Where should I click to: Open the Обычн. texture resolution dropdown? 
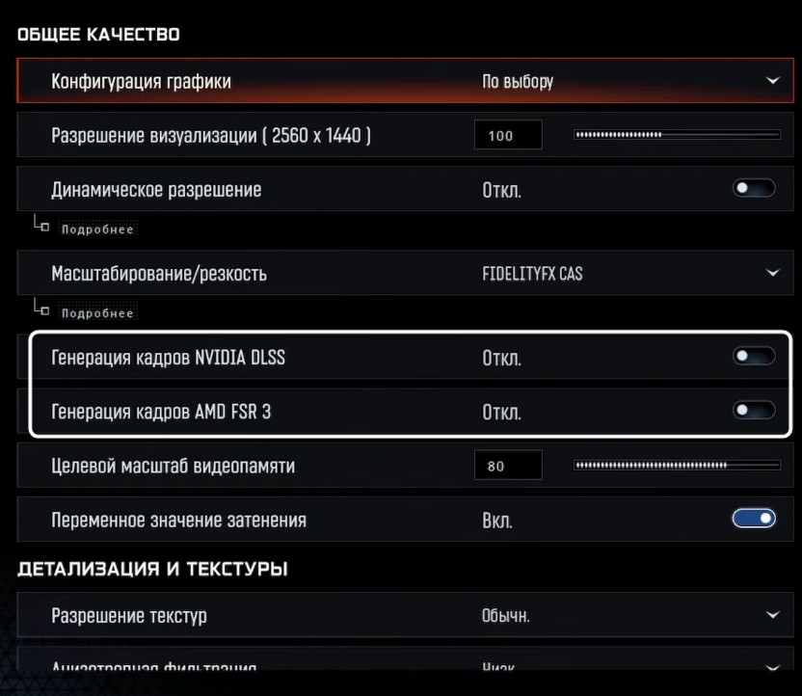pos(506,616)
